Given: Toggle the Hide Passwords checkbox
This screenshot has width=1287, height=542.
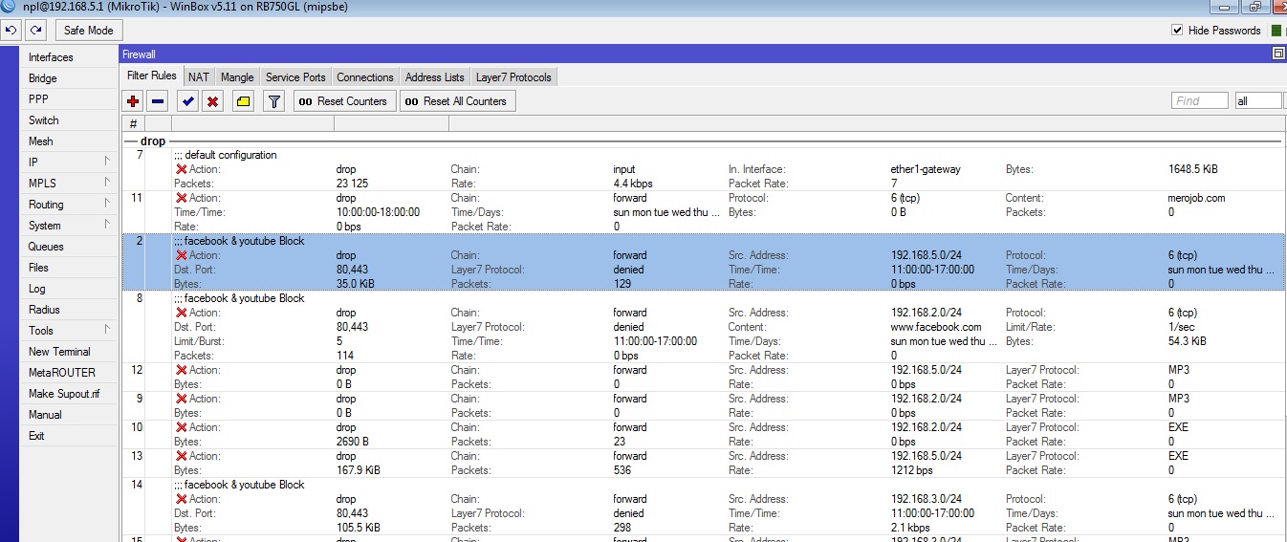Looking at the screenshot, I should pyautogui.click(x=1177, y=31).
